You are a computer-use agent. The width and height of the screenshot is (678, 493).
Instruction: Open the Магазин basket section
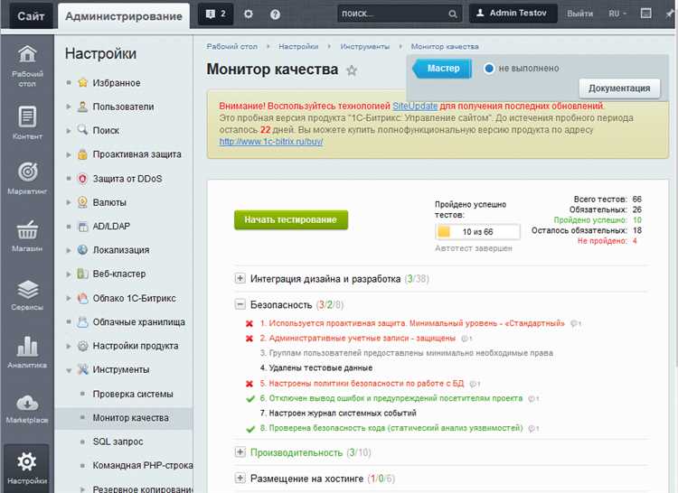tap(27, 236)
